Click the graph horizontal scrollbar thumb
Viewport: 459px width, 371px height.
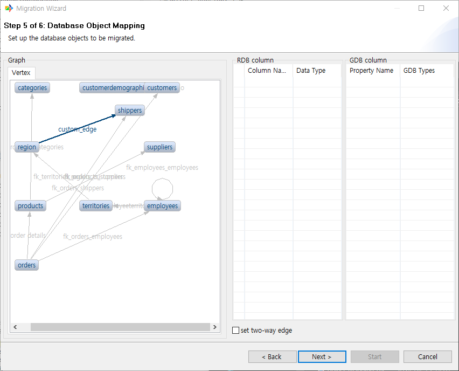pos(120,327)
